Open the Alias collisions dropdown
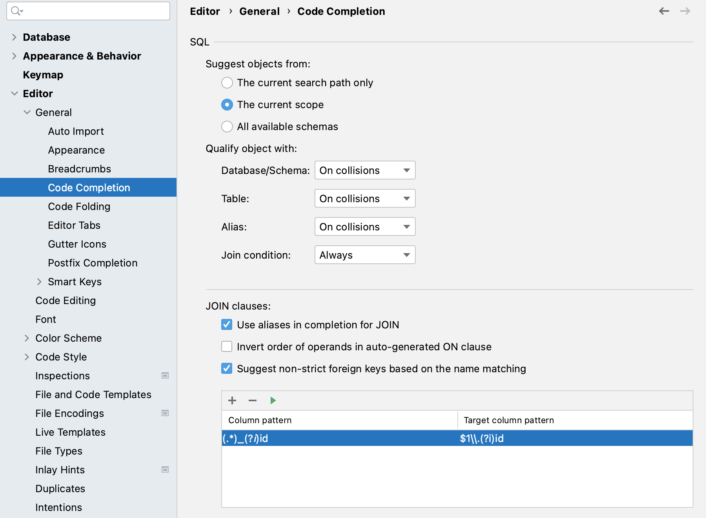Image resolution: width=706 pixels, height=518 pixels. coord(365,226)
